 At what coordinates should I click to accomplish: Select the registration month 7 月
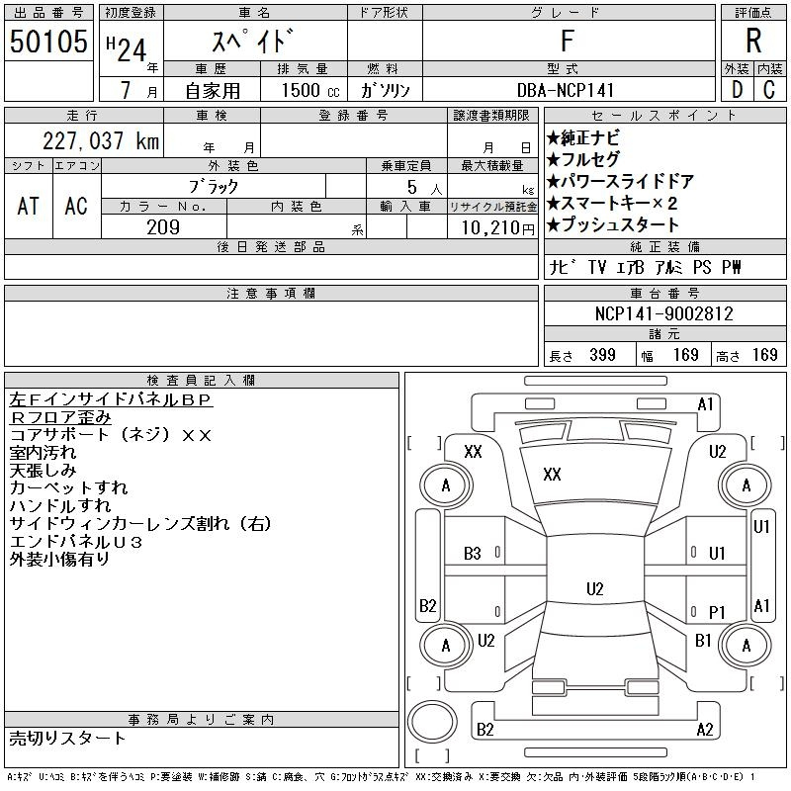tap(138, 90)
